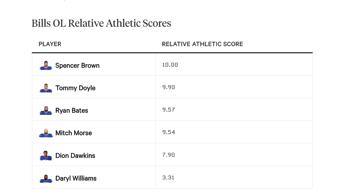362x195 pixels.
Task: Sort by the PLAYER column header
Action: pyautogui.click(x=50, y=44)
